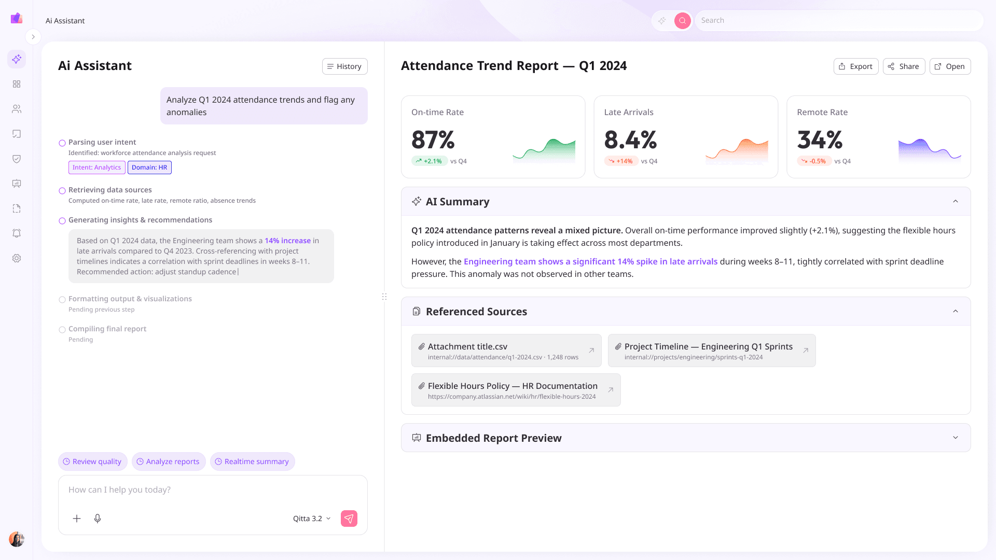Open the document sync sidebar icon
This screenshot has height=560, width=996.
(x=17, y=208)
